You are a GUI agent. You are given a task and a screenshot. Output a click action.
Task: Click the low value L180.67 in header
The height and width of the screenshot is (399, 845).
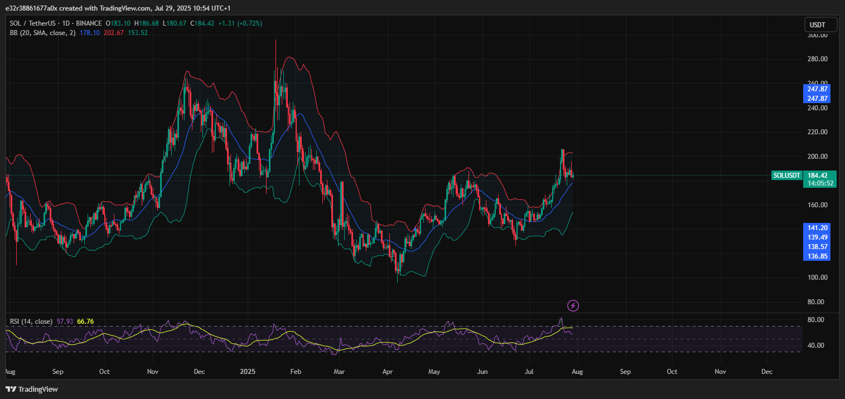[174, 23]
